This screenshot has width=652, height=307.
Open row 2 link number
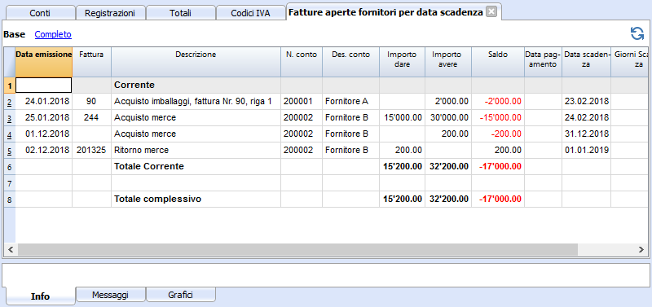(x=10, y=102)
